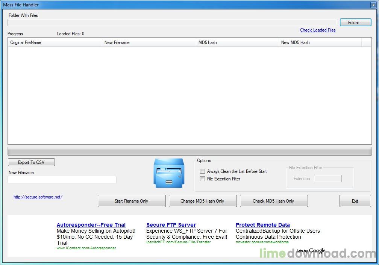Image resolution: width=379 pixels, height=265 pixels.
Task: Click the Ads by Google label
Action: click(311, 251)
